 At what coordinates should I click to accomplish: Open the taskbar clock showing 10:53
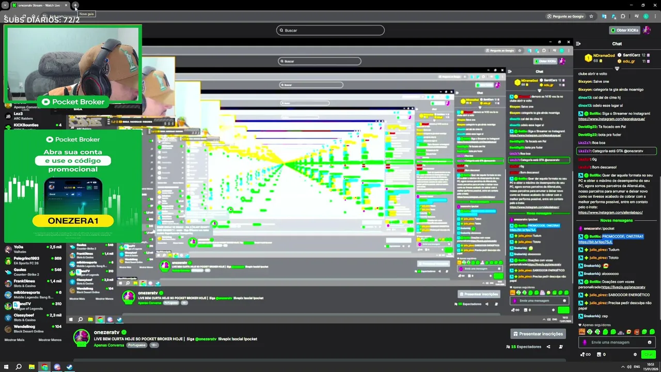click(651, 367)
